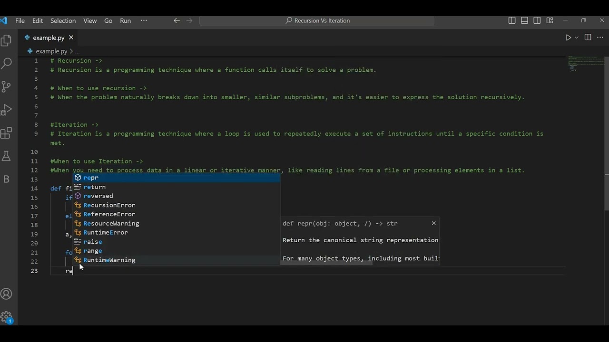
Task: Click the B icon in activity bar
Action: pos(7,179)
